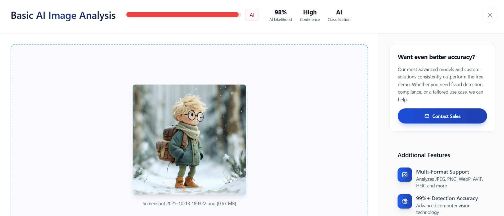Click the High Confidence stat
This screenshot has width=504, height=216.
click(310, 15)
